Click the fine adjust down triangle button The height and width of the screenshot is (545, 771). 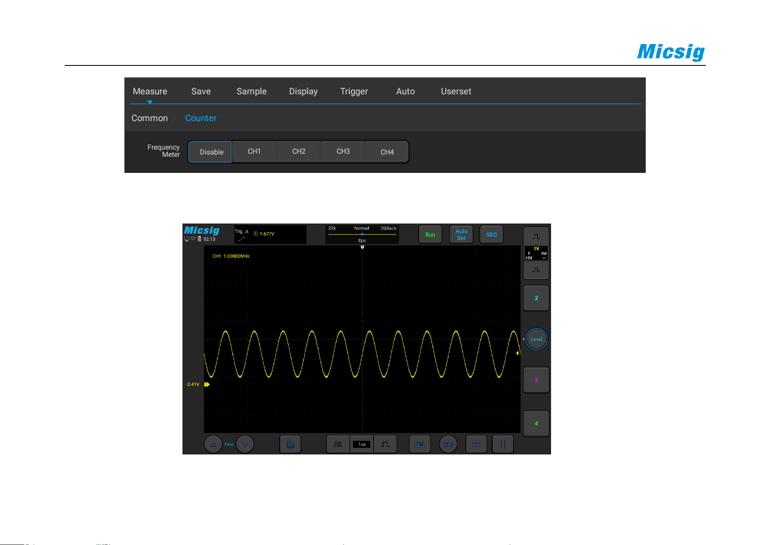pyautogui.click(x=245, y=445)
